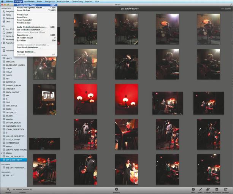Click the Apple menu logo
Image resolution: width=233 pixels, height=194 pixels.
coord(2,2)
